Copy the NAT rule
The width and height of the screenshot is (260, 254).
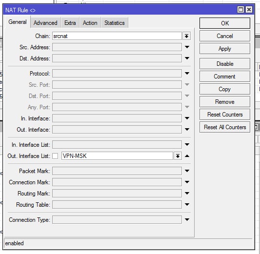pos(225,89)
